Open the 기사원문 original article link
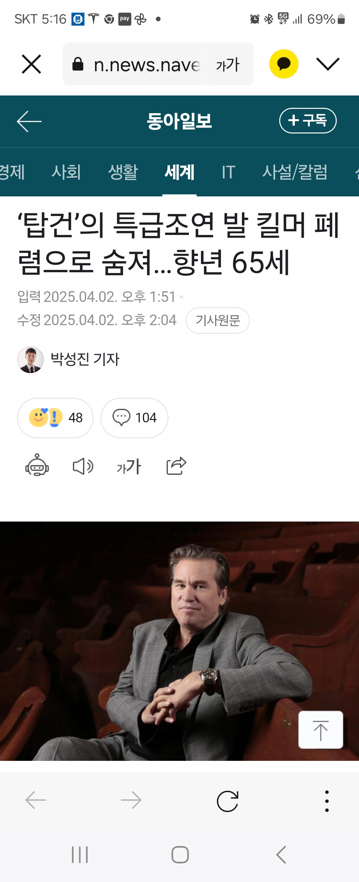The width and height of the screenshot is (359, 882). point(217,320)
